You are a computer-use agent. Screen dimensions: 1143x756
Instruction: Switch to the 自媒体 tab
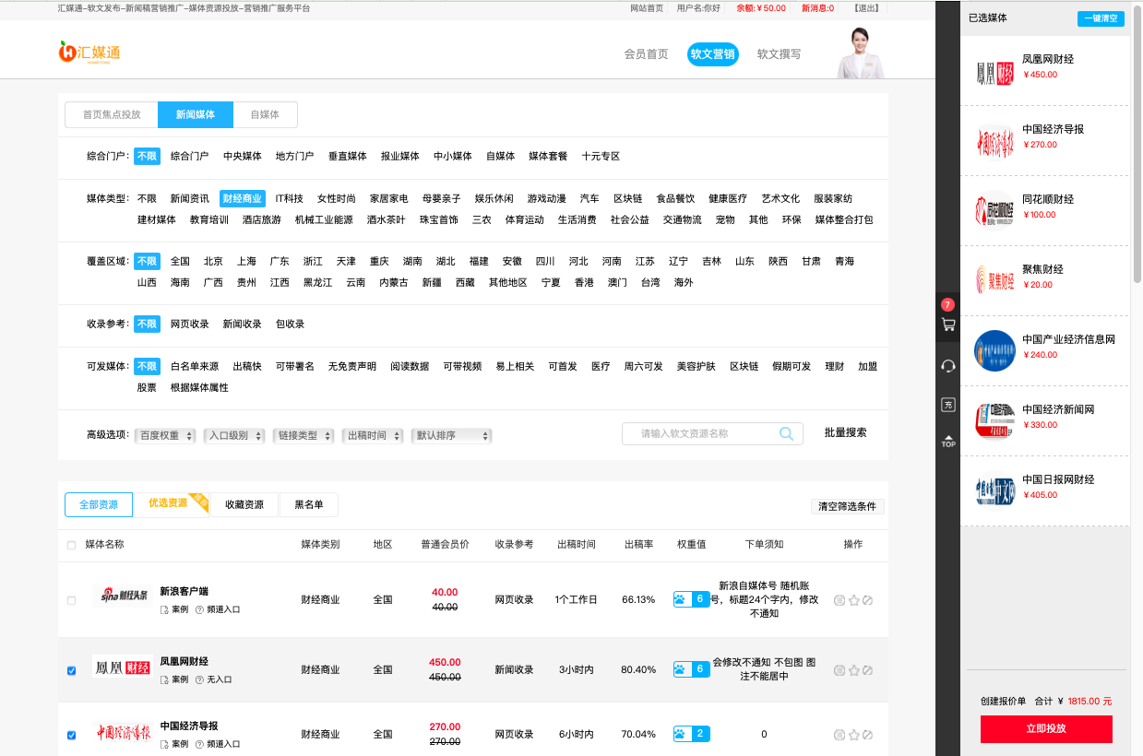click(x=265, y=114)
